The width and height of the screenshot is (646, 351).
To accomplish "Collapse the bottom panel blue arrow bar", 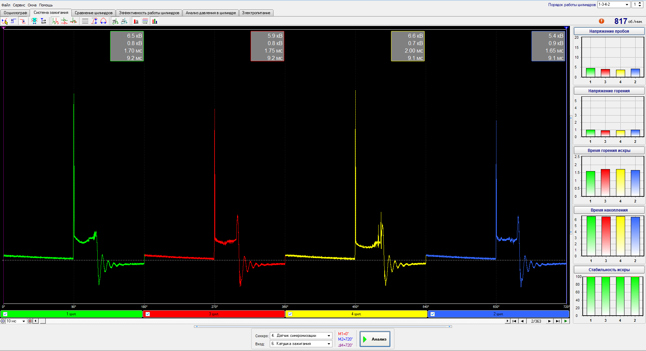I will (323, 326).
